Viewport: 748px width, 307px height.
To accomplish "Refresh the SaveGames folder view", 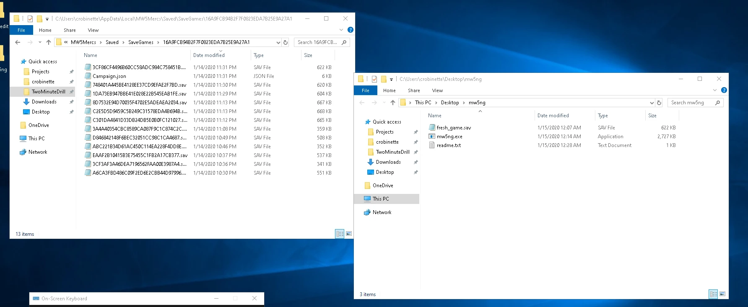I will (286, 42).
